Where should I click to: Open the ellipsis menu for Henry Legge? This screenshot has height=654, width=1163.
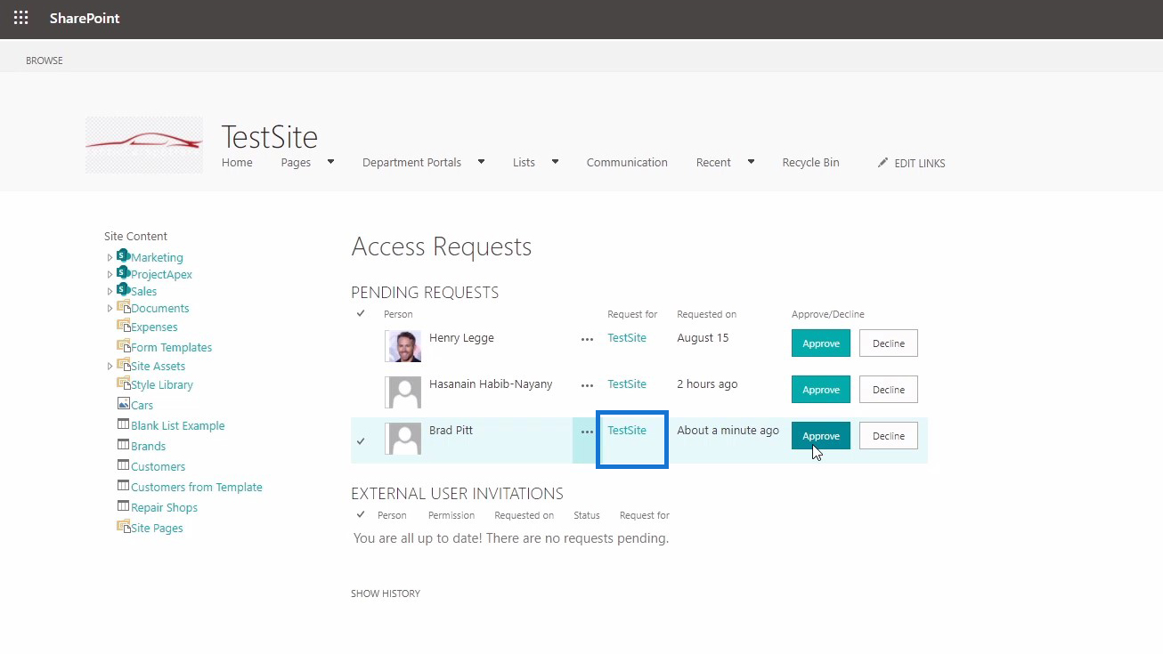point(587,339)
